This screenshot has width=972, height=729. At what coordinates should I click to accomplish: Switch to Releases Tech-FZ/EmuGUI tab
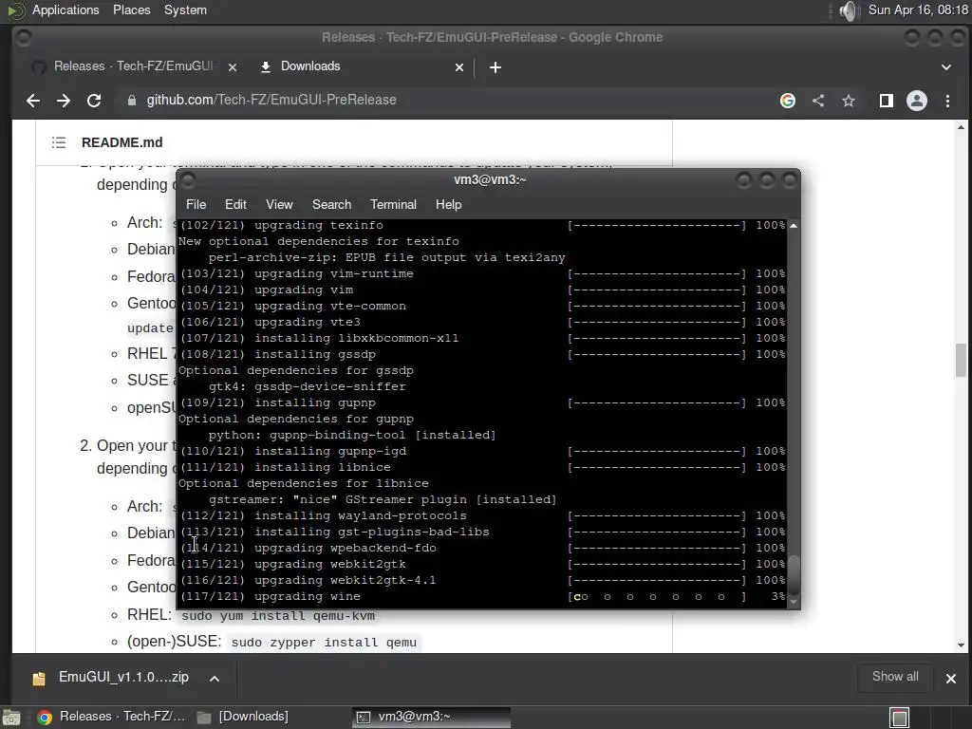133,66
